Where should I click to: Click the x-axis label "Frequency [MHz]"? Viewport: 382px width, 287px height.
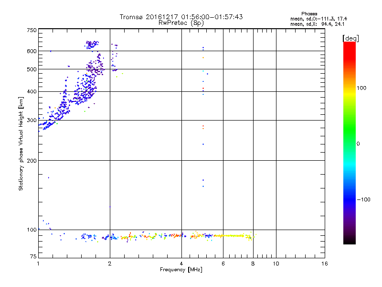click(x=181, y=270)
